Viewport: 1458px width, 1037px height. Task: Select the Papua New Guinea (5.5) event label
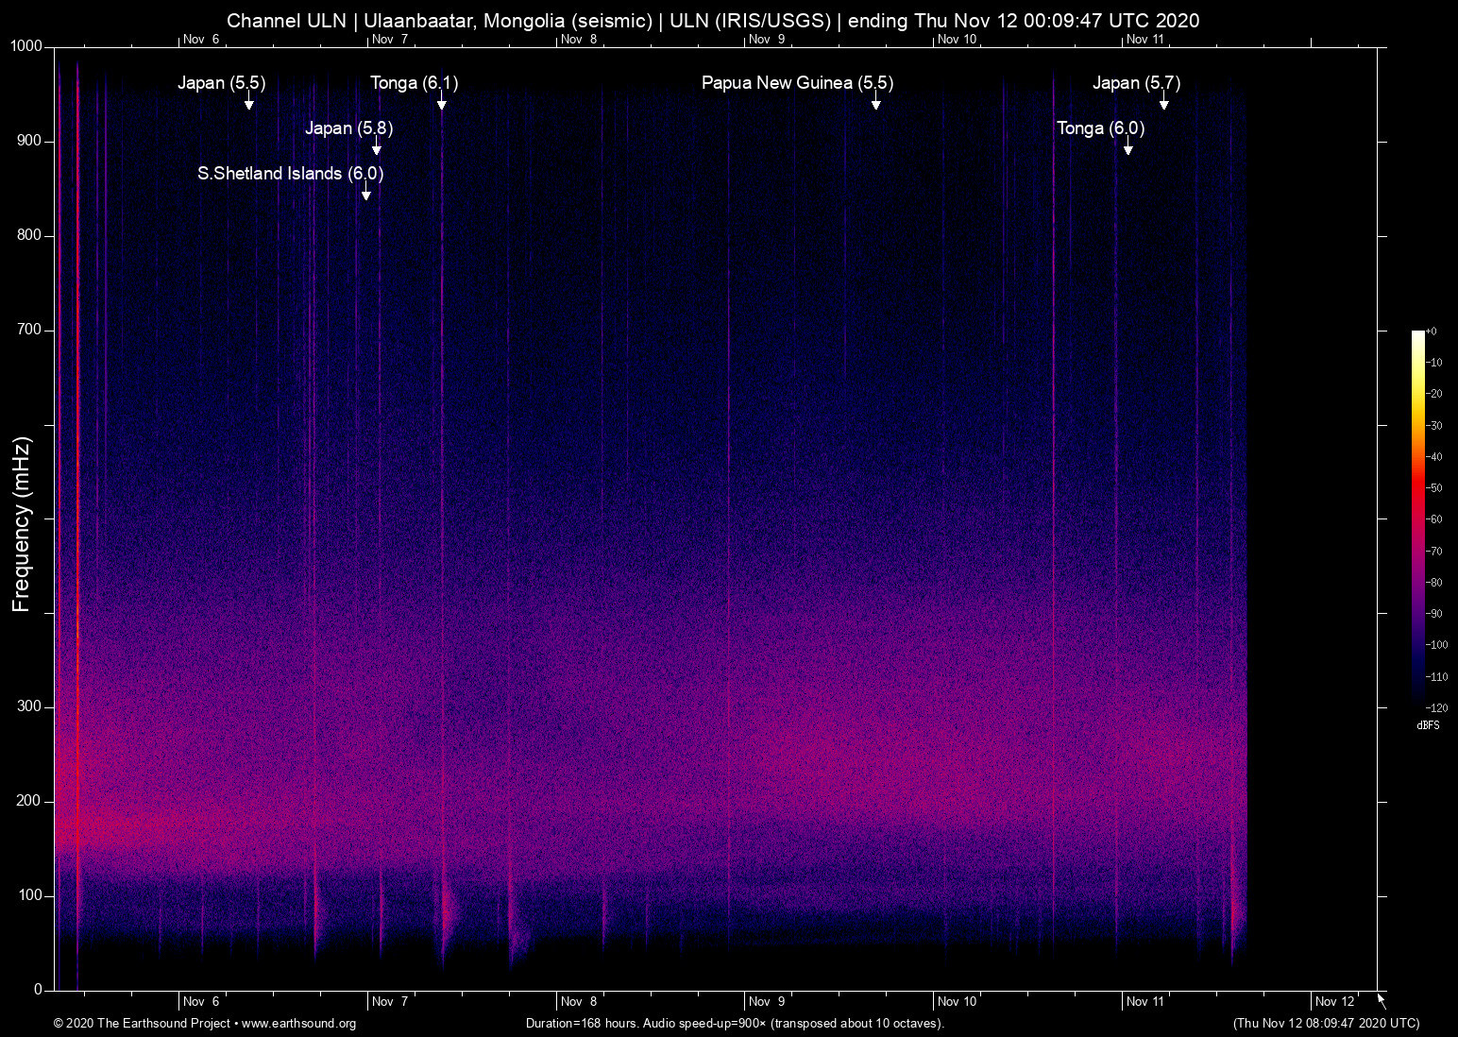tap(797, 83)
